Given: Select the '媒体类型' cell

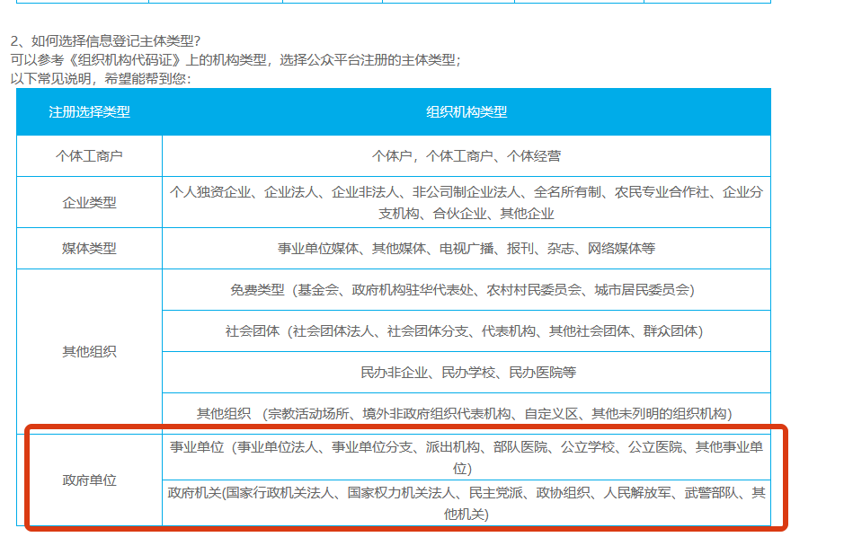Looking at the screenshot, I should (89, 249).
